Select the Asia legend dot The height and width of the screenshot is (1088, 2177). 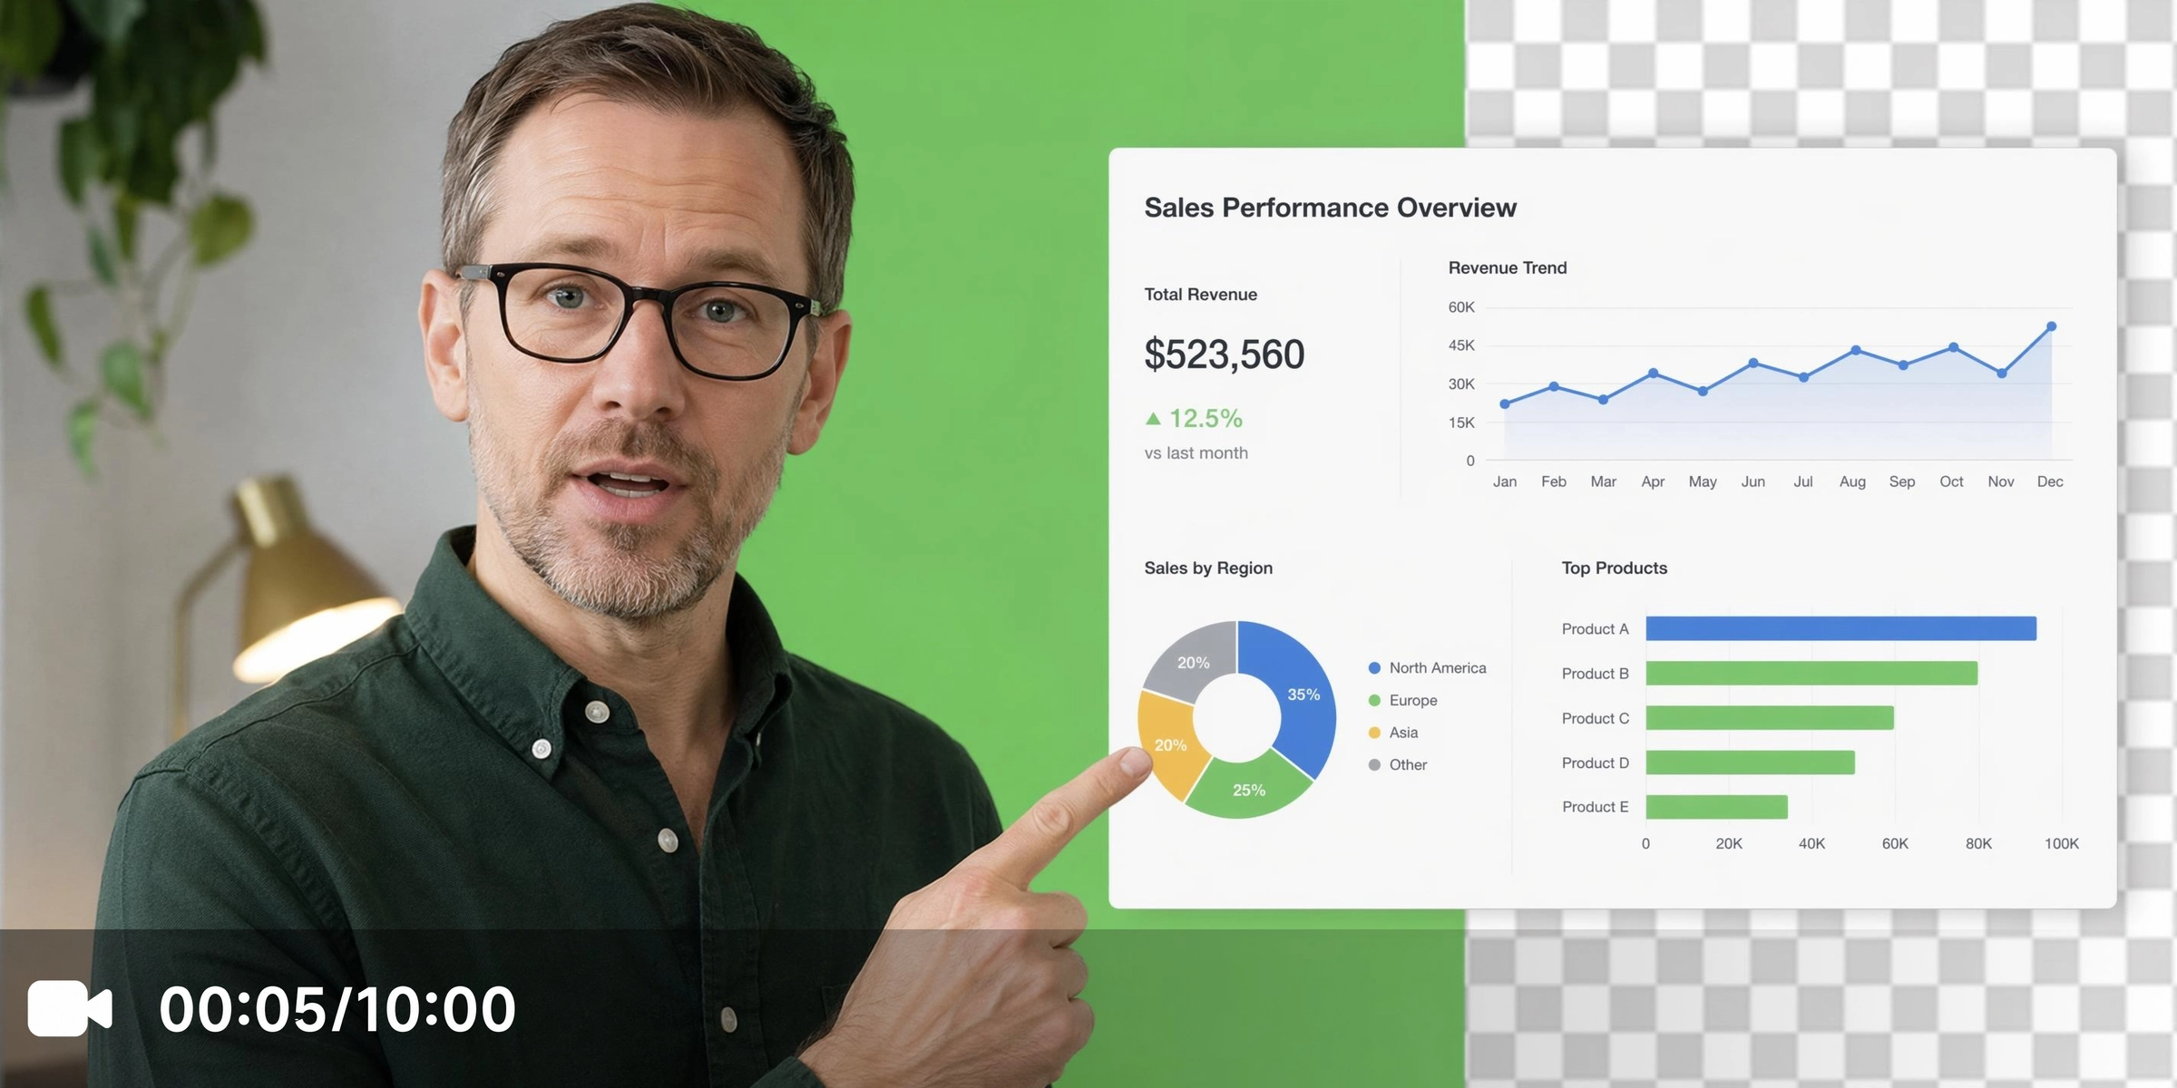point(1374,733)
